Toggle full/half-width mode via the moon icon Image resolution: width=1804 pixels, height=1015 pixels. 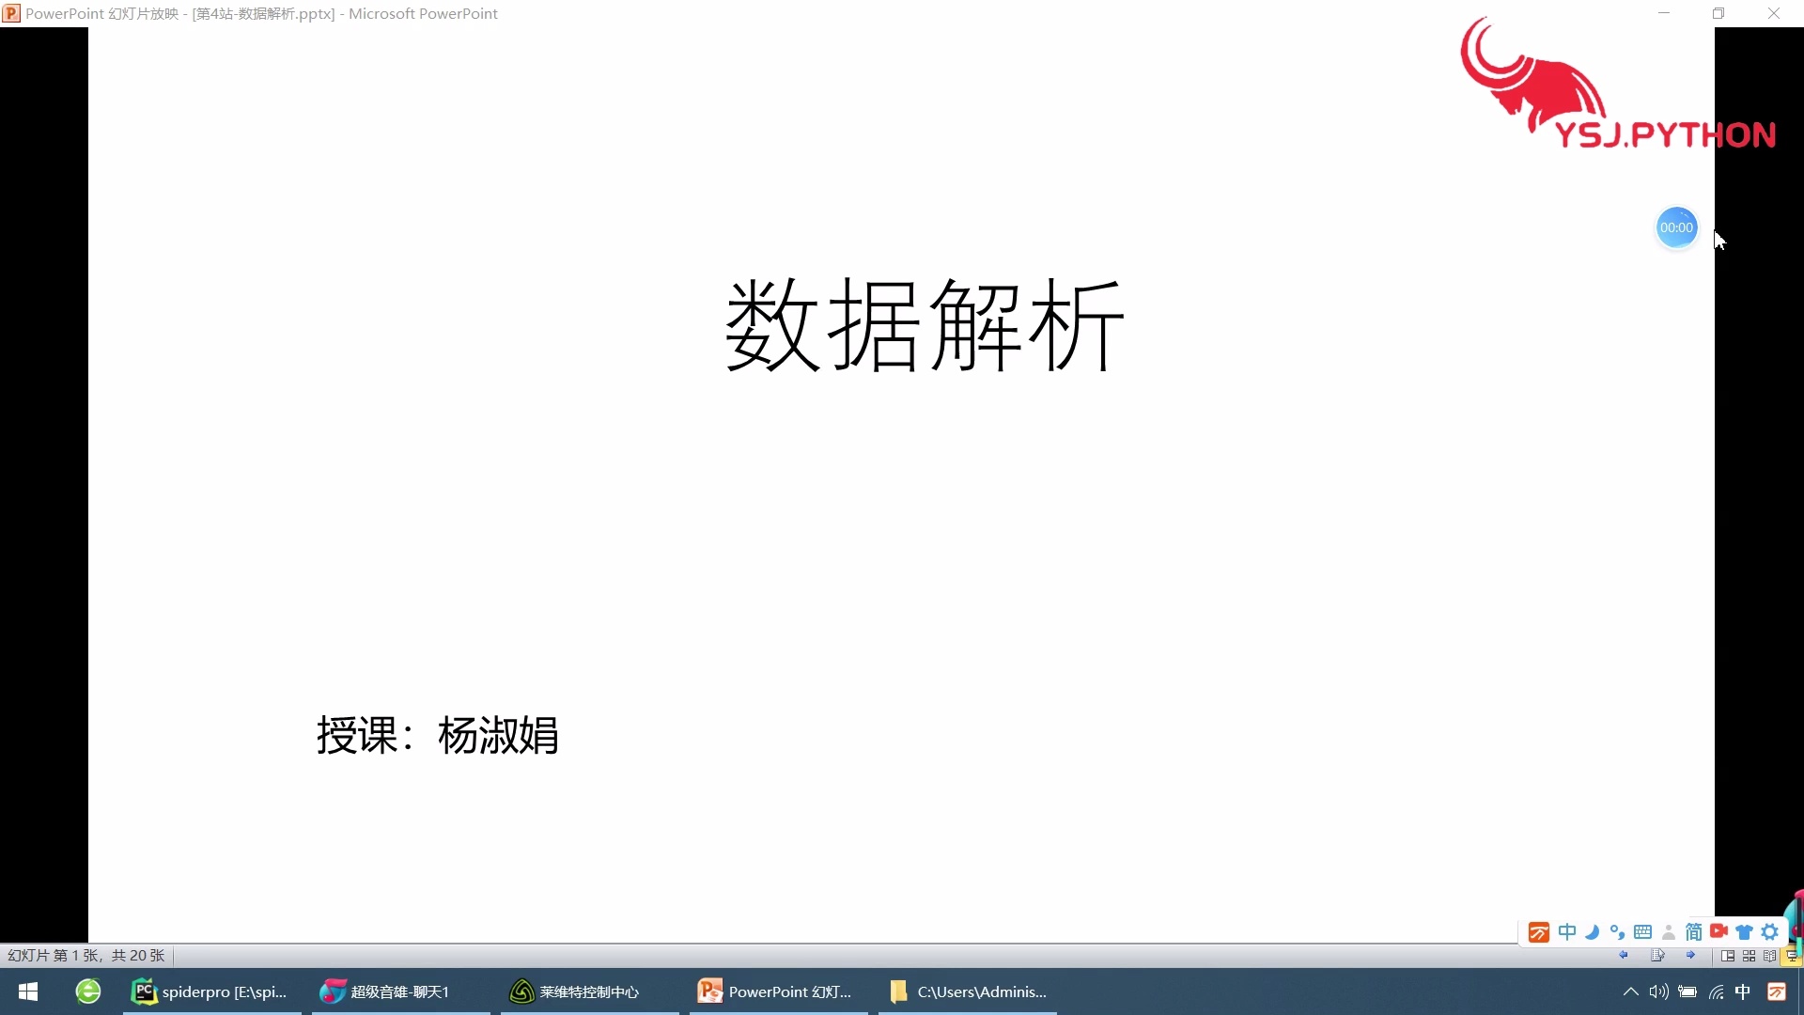(x=1593, y=932)
